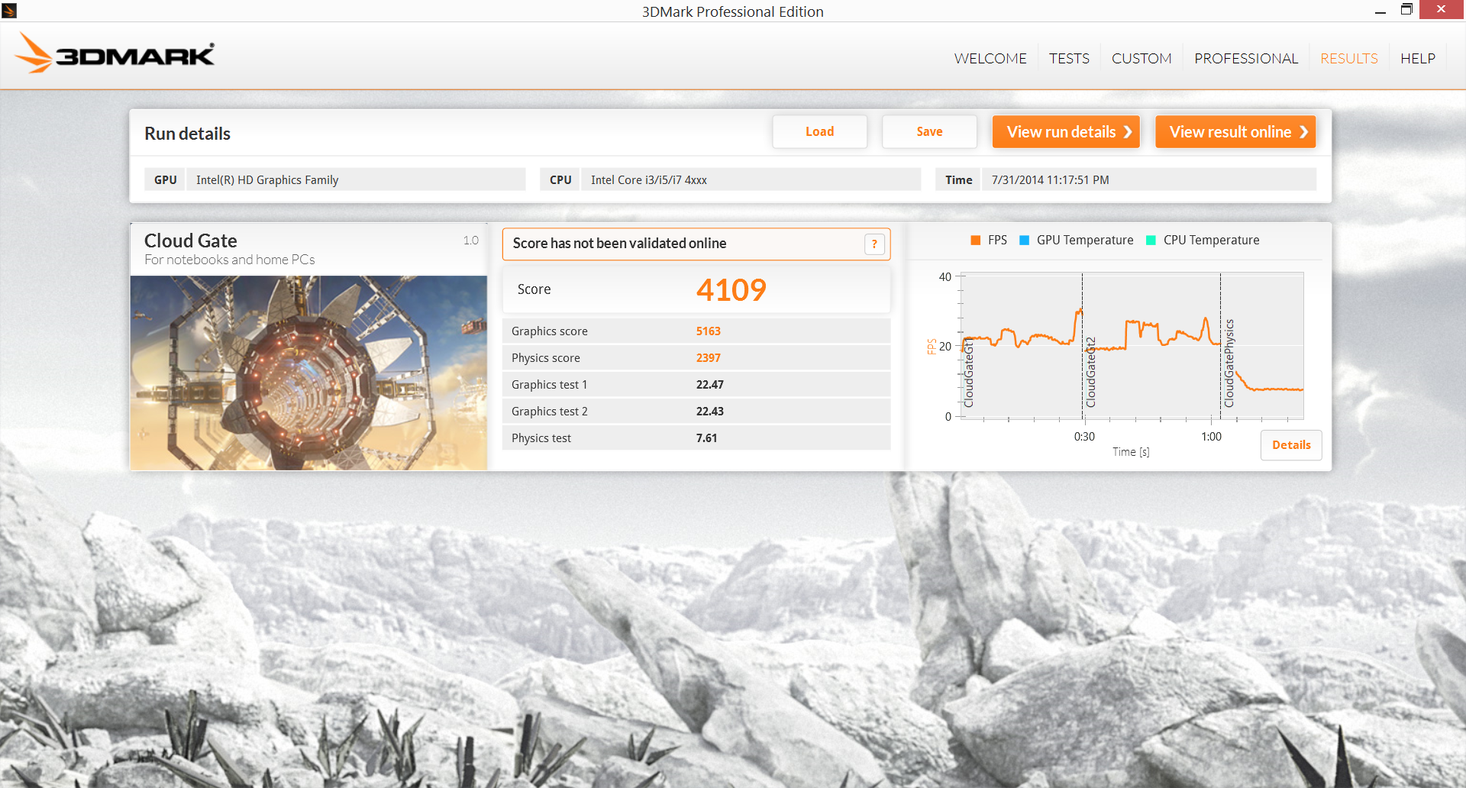
Task: Click the FPS orange legend swatch
Action: 975,240
